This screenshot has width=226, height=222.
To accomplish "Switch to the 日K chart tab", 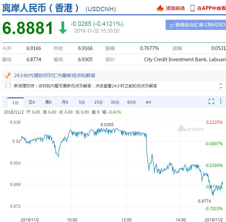I will pyautogui.click(x=32, y=102).
